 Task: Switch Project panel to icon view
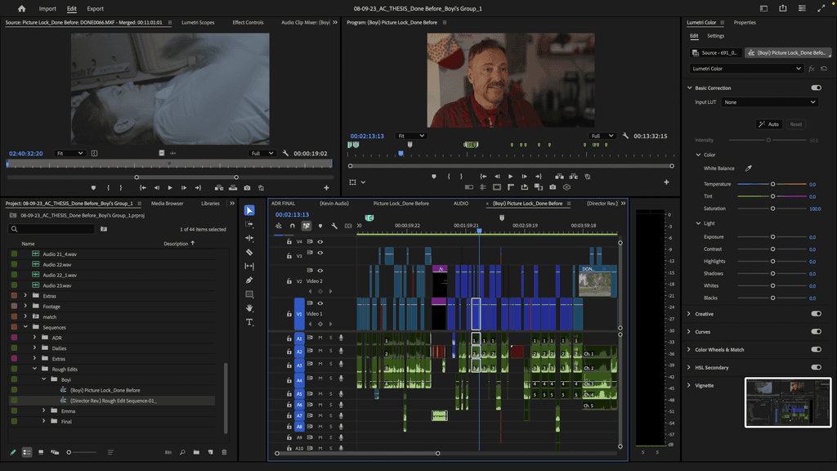41,452
